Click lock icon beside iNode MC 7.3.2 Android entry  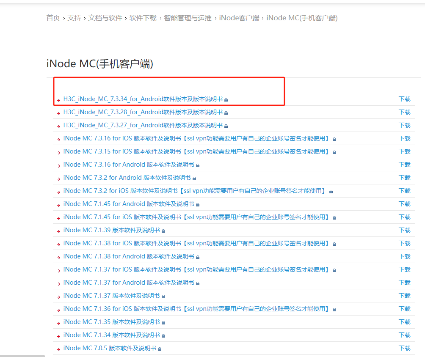pos(194,178)
